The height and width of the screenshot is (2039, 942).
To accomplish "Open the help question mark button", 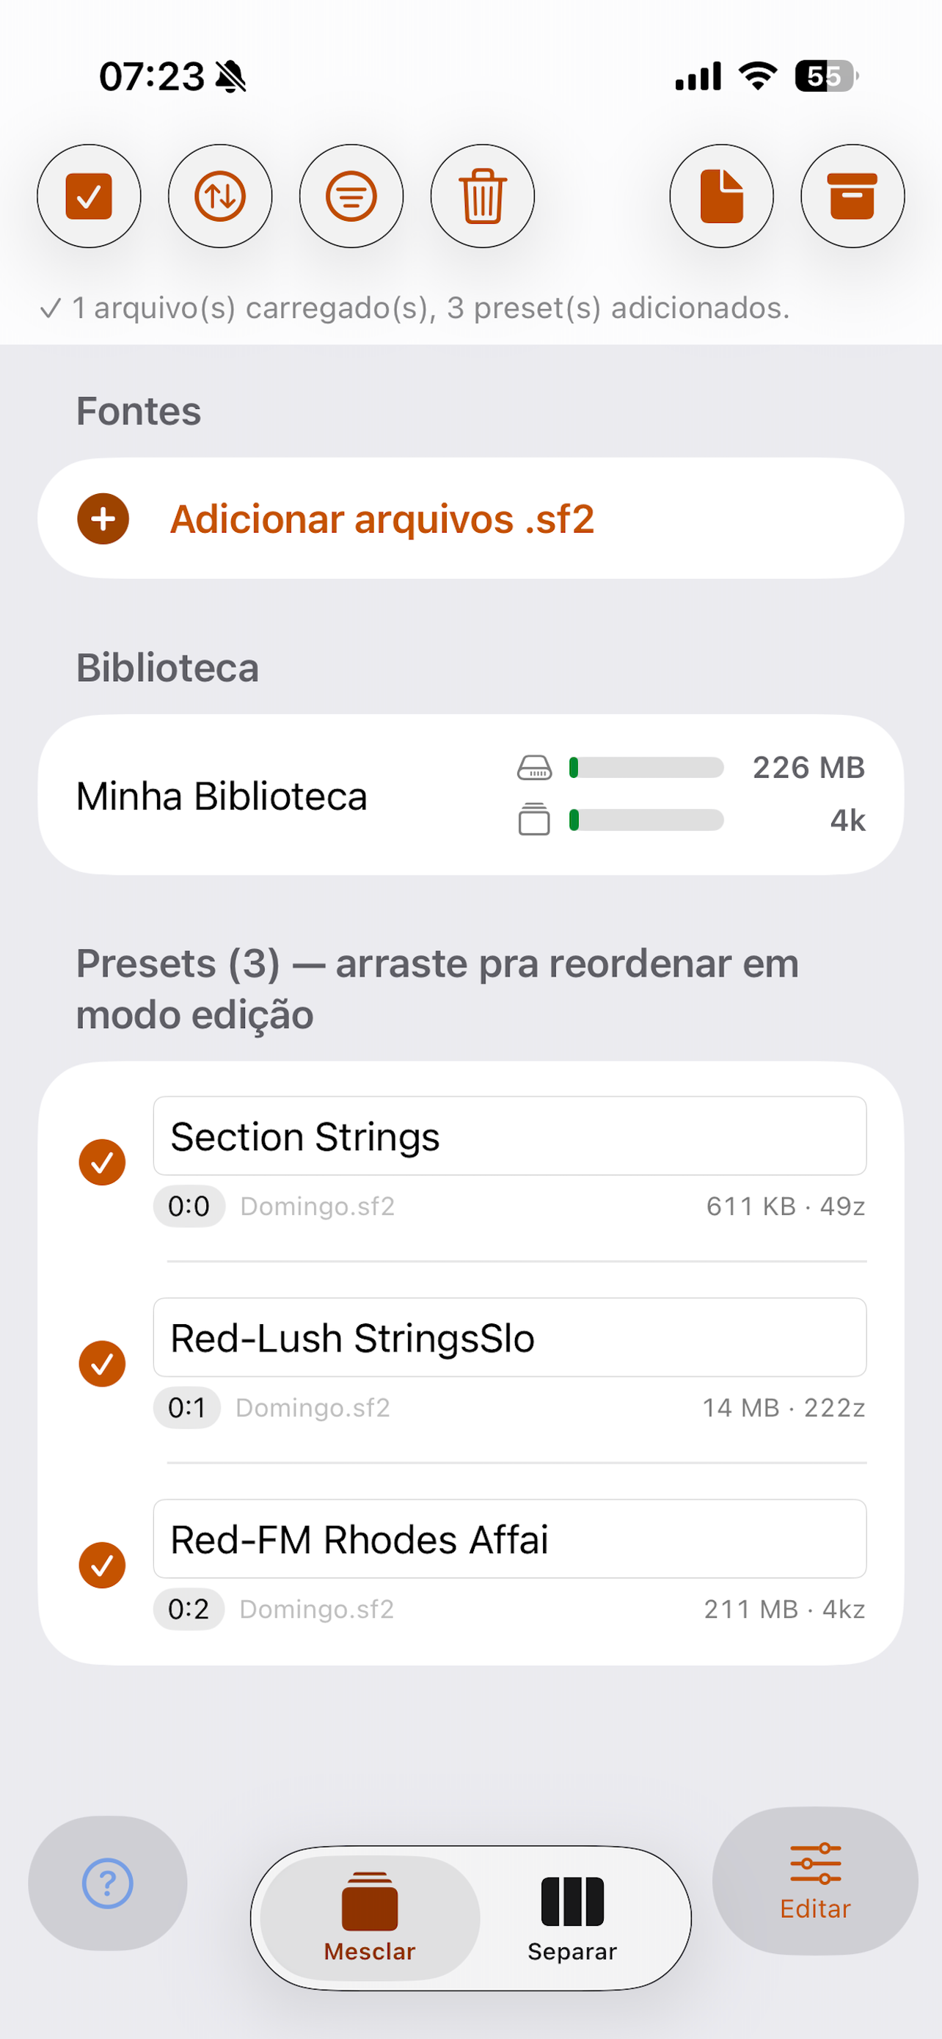I will click(108, 1883).
